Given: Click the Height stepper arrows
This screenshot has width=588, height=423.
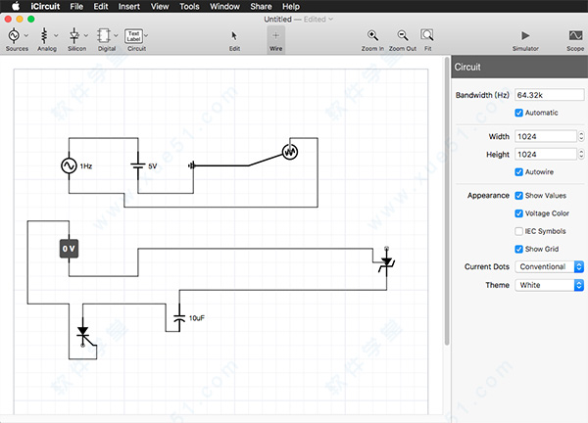Looking at the screenshot, I should [x=581, y=155].
